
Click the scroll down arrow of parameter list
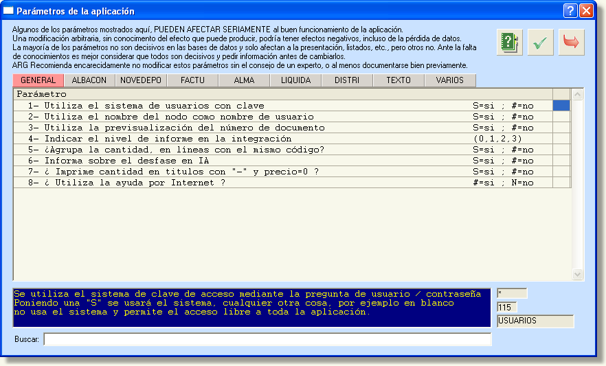tap(577, 275)
